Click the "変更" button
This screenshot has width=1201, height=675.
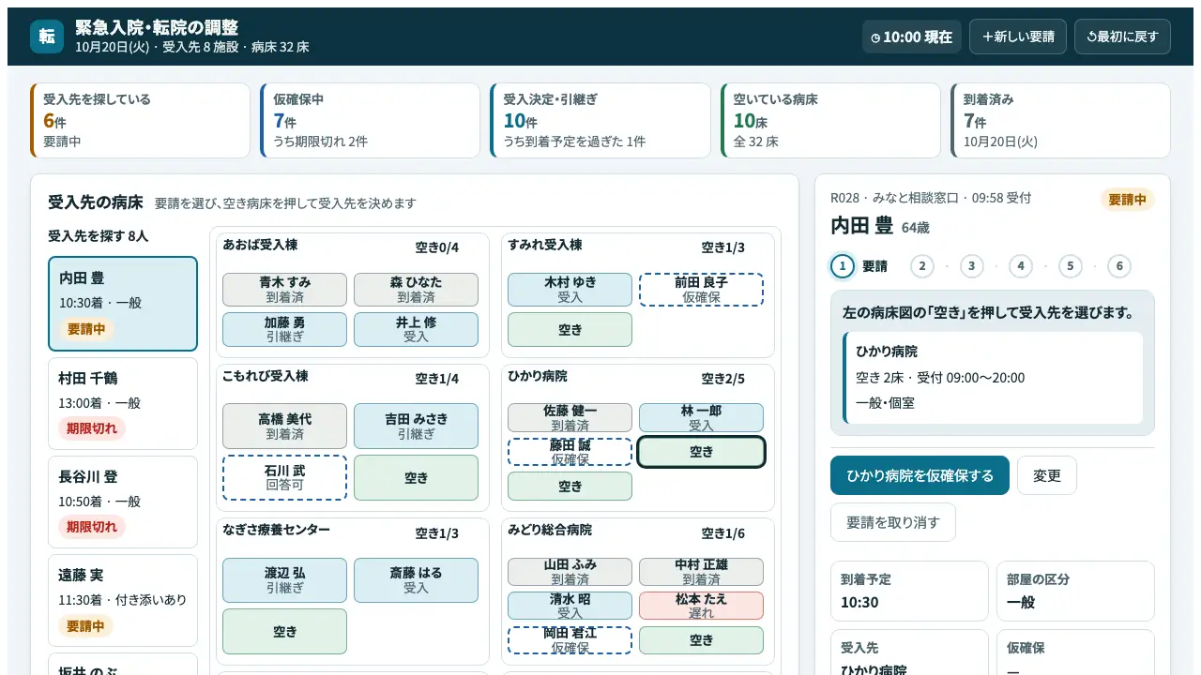[1047, 475]
